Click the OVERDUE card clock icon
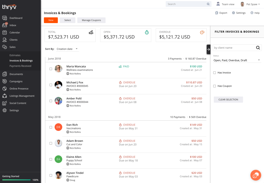264x183 pixels. 202,32
